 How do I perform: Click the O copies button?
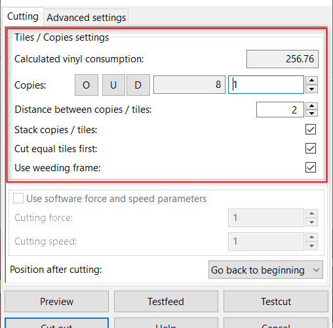(x=87, y=85)
